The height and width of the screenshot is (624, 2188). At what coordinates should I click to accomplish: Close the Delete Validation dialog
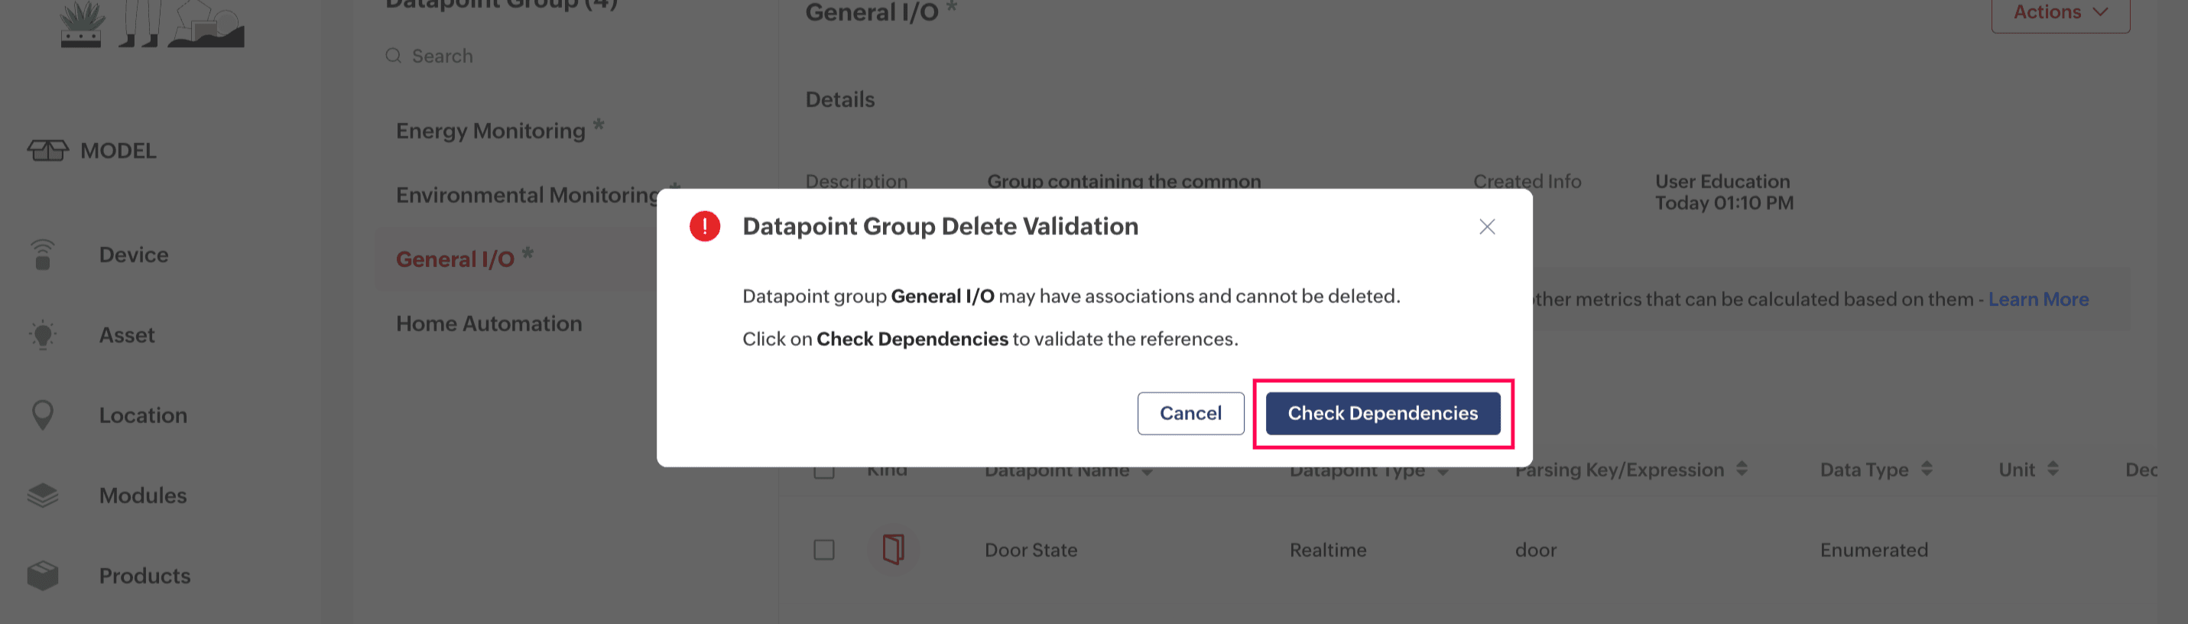[x=1486, y=227]
